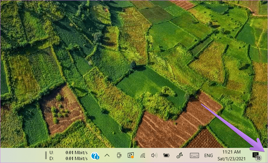Expand the hidden system tray icons chevron
Screen dimensions: 268x163
tap(107, 155)
